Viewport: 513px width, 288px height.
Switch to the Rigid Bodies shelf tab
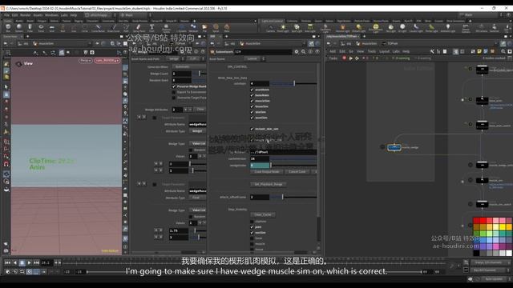point(344,21)
